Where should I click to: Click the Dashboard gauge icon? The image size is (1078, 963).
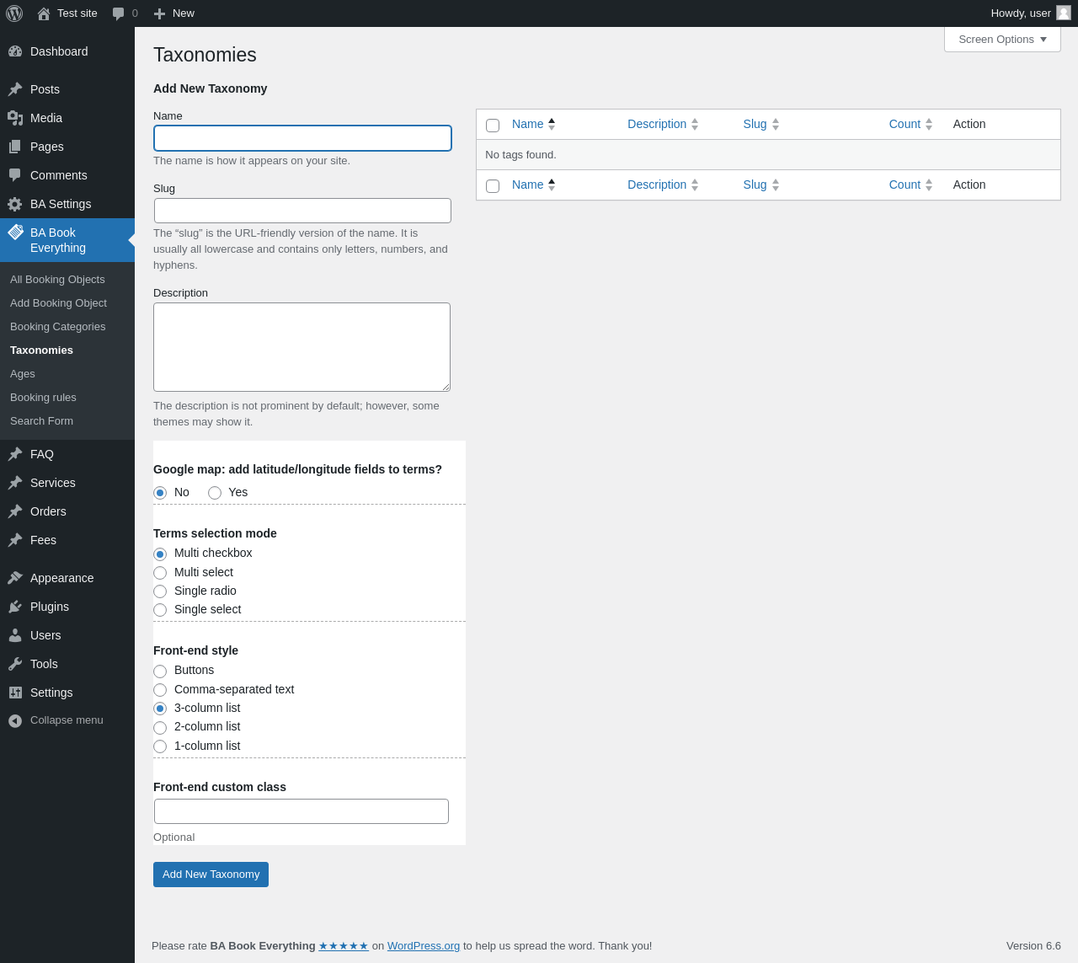click(15, 51)
